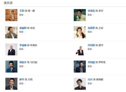Click the 俞灏明 name link

23,28
